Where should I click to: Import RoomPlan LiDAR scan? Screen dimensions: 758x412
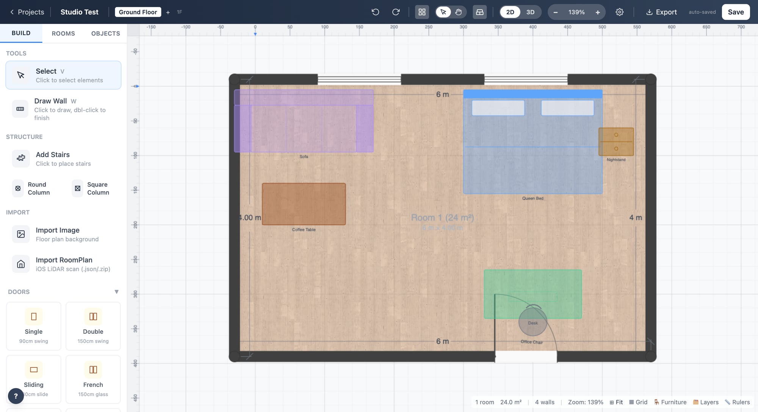click(63, 264)
